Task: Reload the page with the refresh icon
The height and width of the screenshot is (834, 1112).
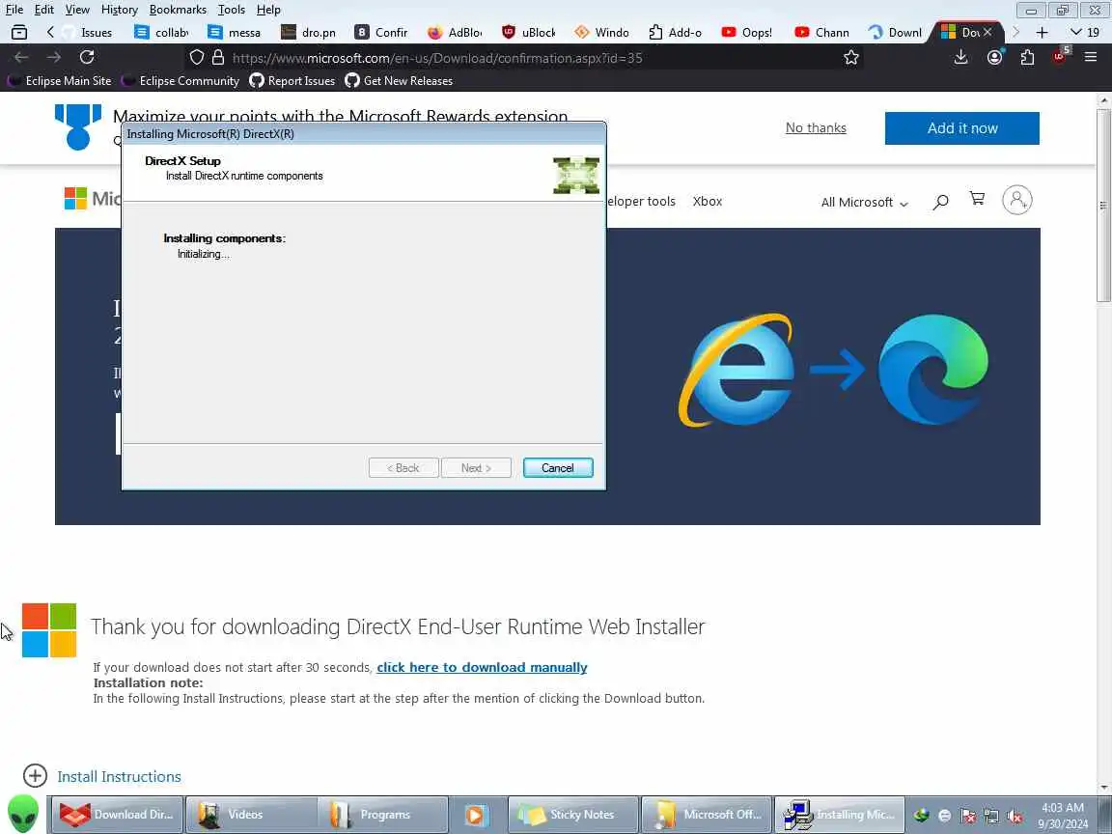Action: tap(87, 58)
